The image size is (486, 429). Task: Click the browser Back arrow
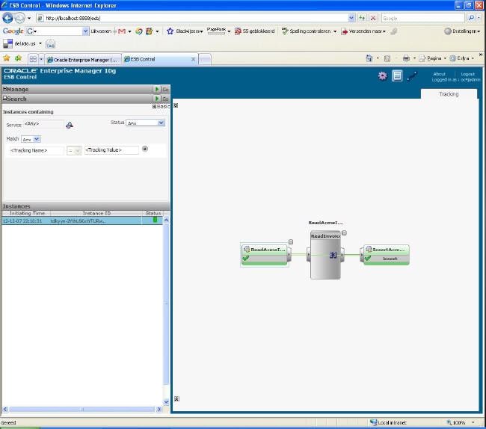7,18
